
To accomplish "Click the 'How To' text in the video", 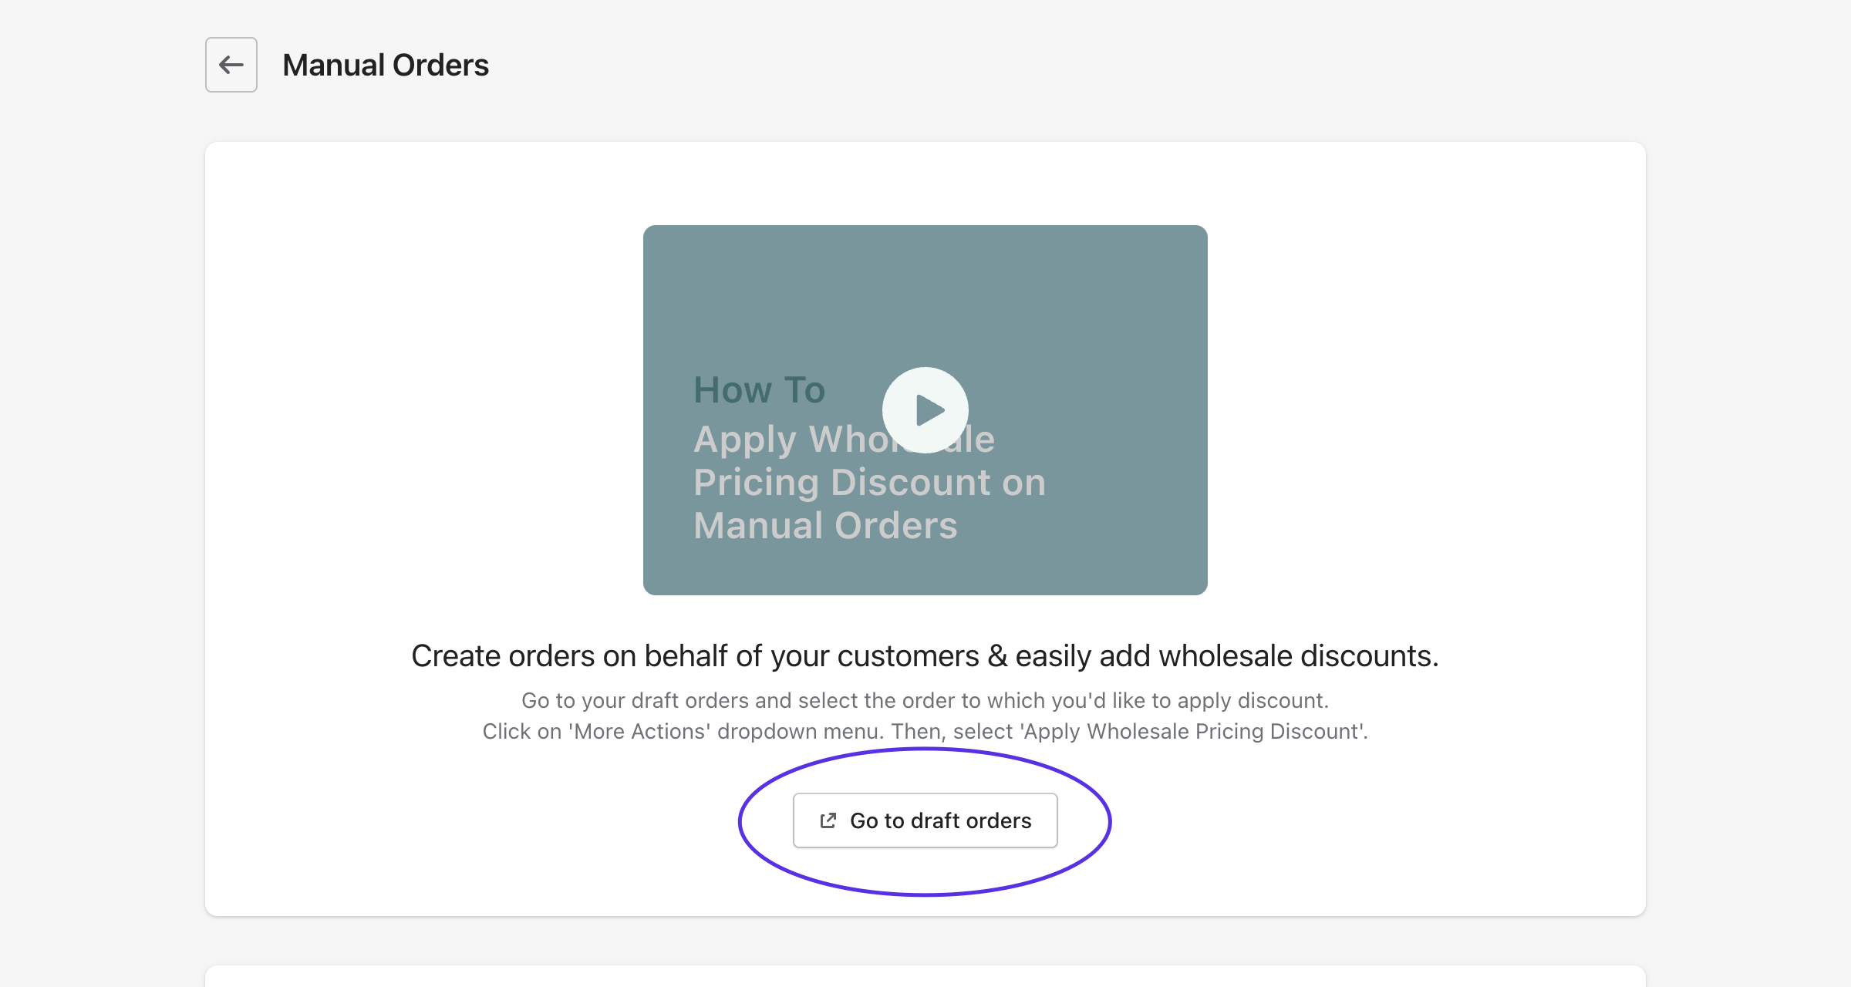I will point(760,390).
